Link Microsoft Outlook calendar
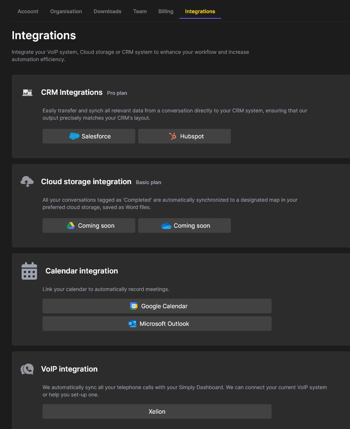This screenshot has height=429, width=350. click(157, 324)
